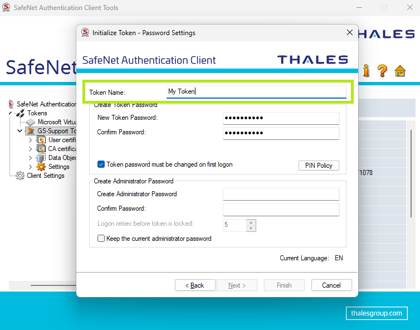Open Help via the question mark icon
Image resolution: width=420 pixels, height=330 pixels.
(382, 71)
